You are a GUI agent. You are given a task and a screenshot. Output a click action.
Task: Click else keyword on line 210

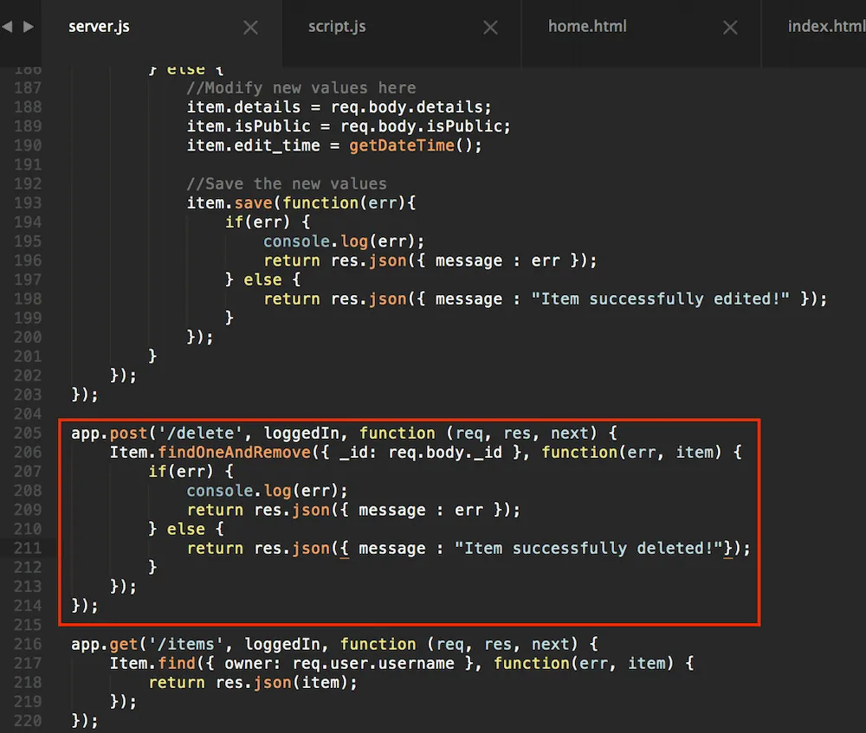coord(185,530)
